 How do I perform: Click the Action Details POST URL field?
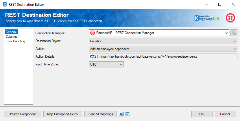163,56
